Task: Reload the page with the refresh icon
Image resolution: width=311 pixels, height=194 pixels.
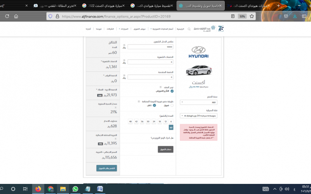Action: pyautogui.click(x=7, y=16)
